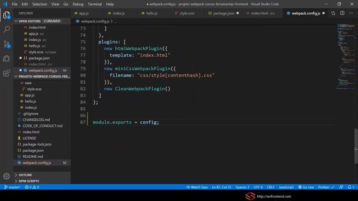Switch to the index.js tab
The width and height of the screenshot is (358, 201).
coord(119,13)
